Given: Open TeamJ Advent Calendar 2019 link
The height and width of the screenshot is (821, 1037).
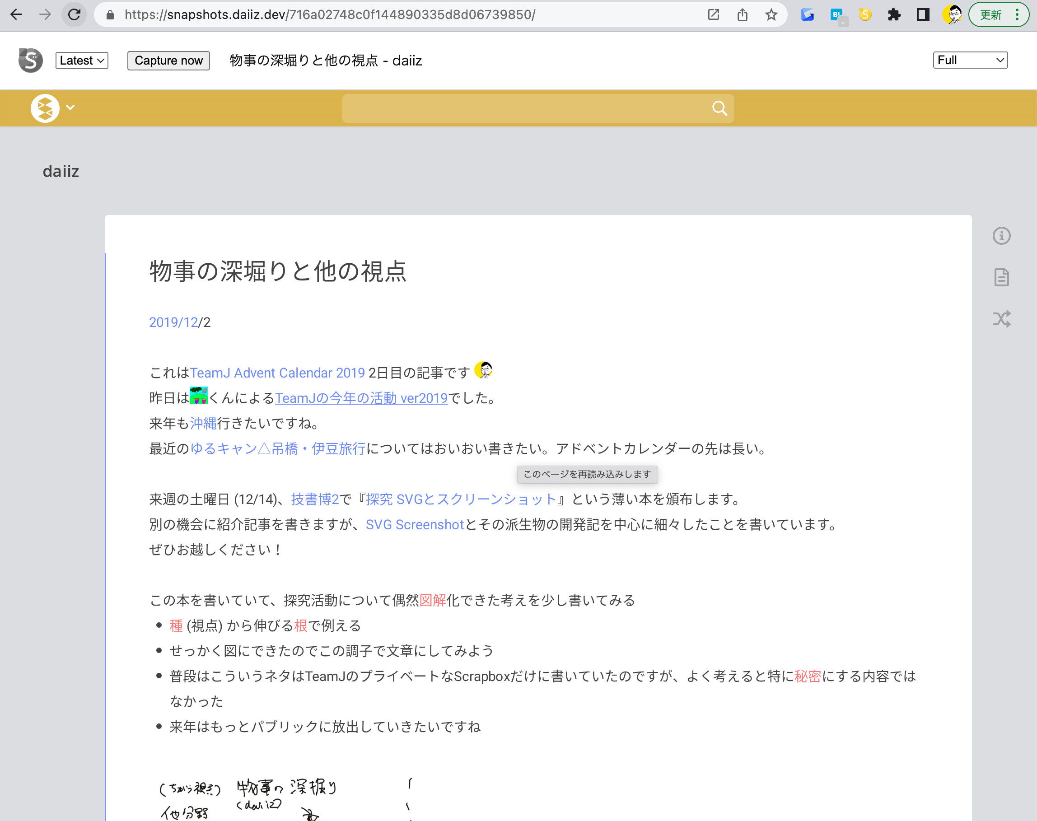Looking at the screenshot, I should [277, 373].
